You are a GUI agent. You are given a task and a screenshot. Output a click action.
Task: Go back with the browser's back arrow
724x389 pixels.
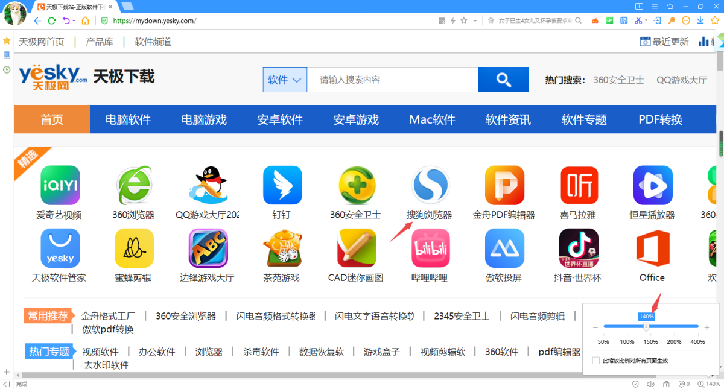[x=37, y=21]
